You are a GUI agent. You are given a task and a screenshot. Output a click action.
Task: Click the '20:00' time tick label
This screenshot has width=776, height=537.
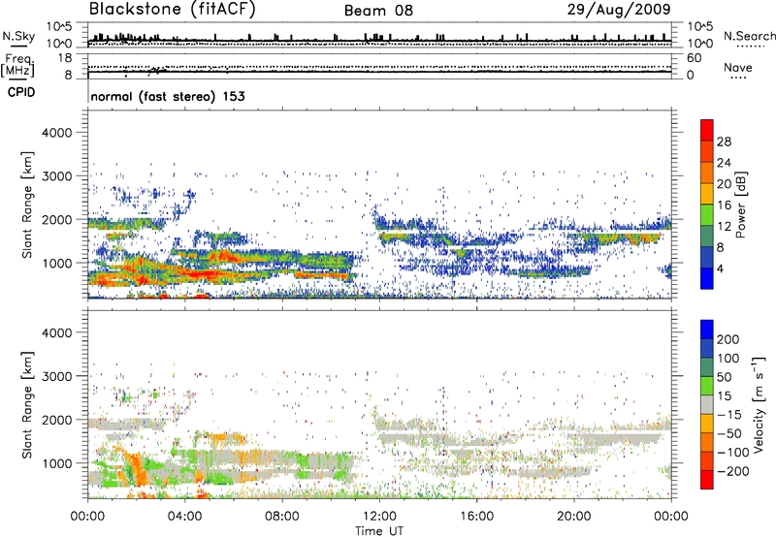[x=573, y=517]
